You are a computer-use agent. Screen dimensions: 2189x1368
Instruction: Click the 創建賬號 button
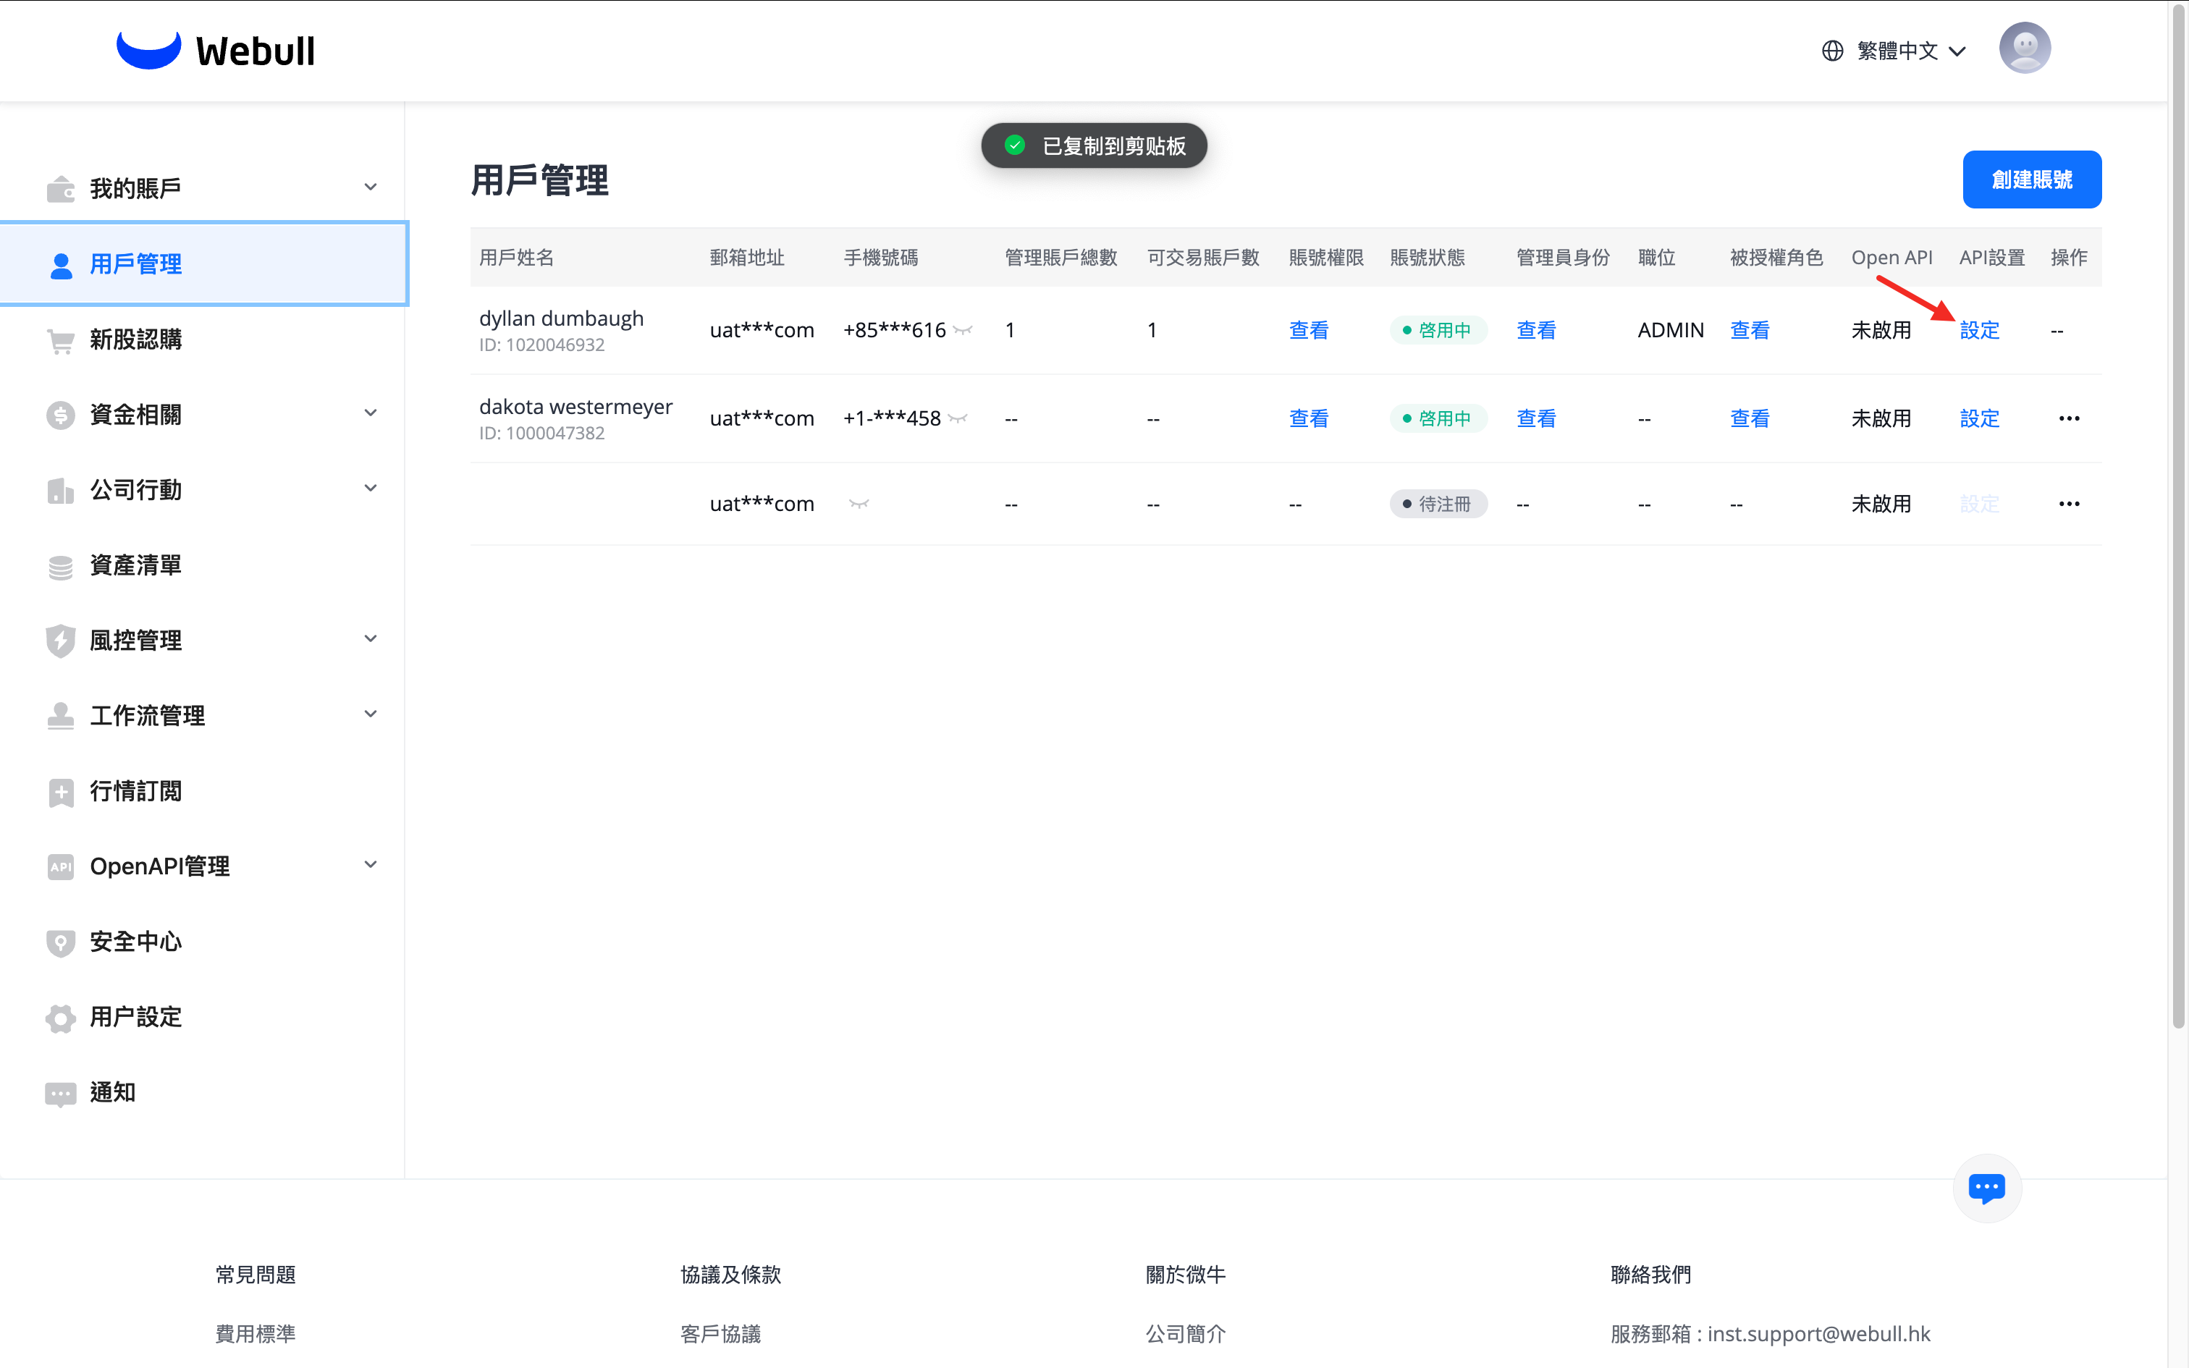click(2032, 180)
